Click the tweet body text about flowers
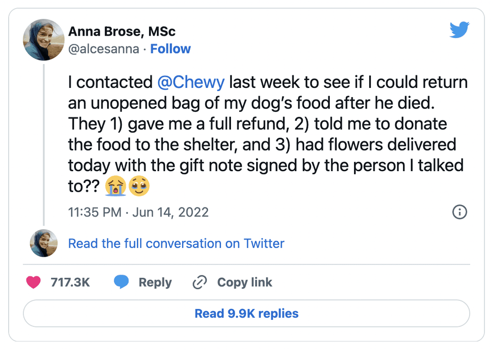 pyautogui.click(x=262, y=145)
